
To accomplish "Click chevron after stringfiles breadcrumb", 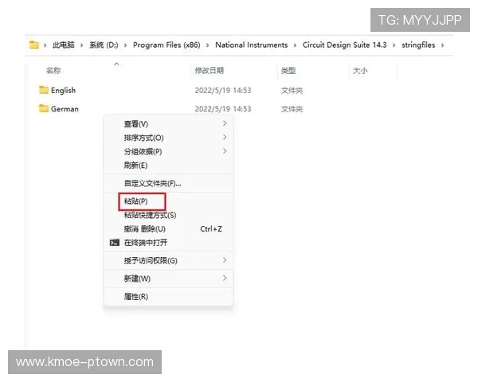I will coord(442,45).
